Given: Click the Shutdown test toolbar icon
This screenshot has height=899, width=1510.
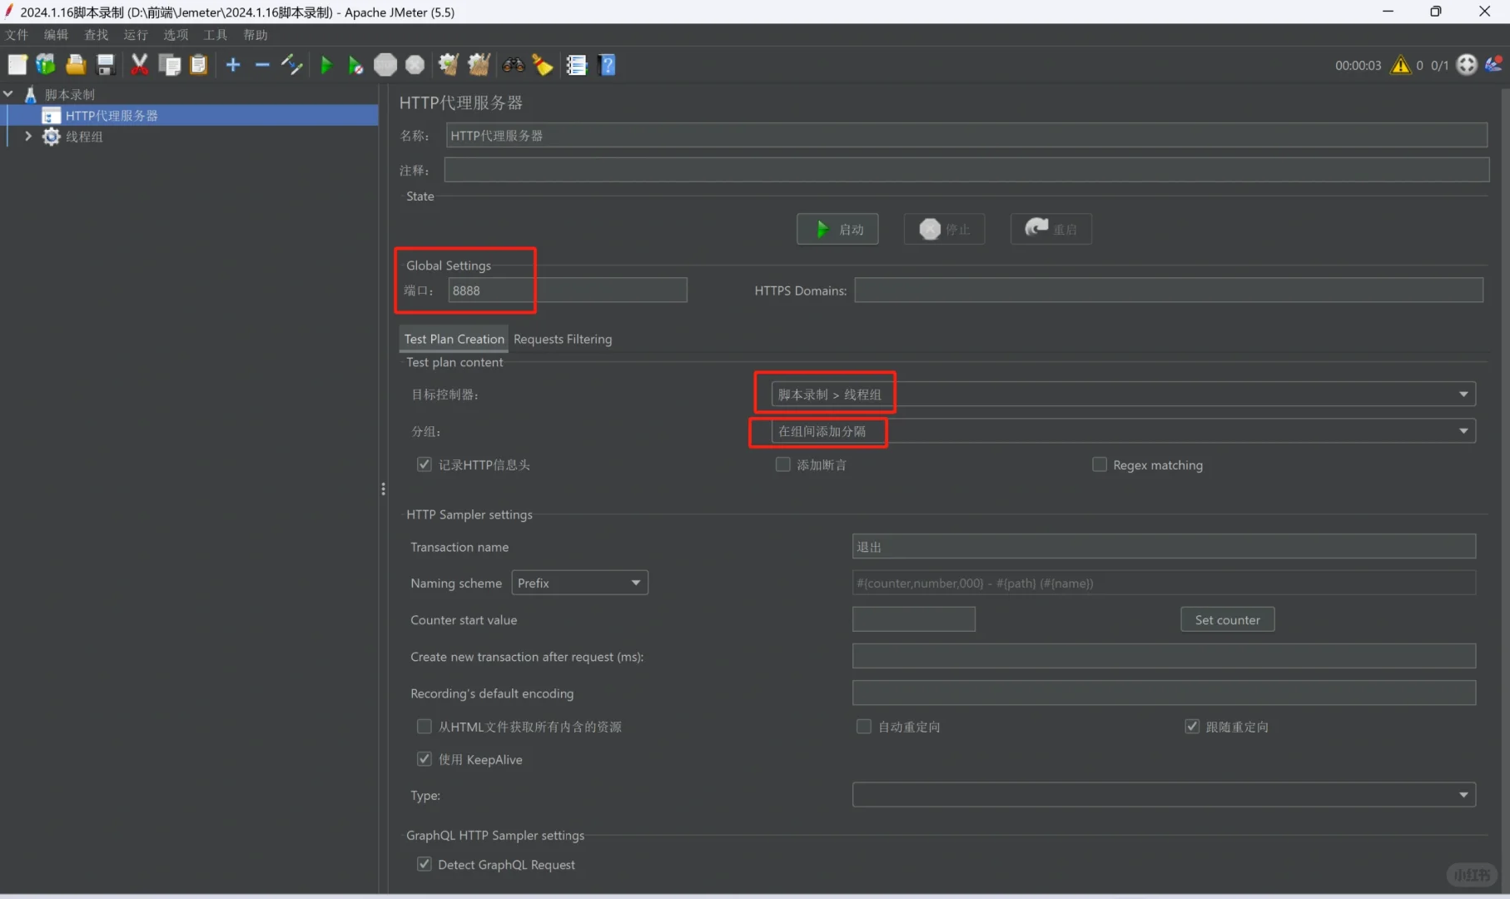Looking at the screenshot, I should click(x=415, y=65).
